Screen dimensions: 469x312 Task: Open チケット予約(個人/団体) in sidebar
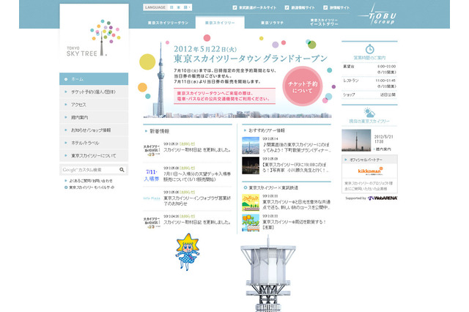point(94,92)
